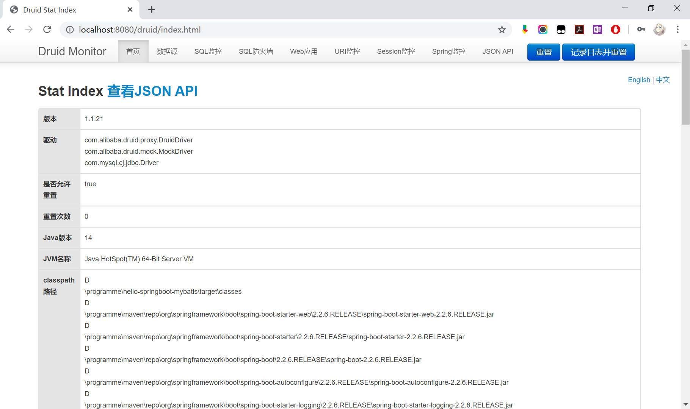This screenshot has height=409, width=690.
Task: Click the scrollbar up arrow
Action: pos(685,45)
